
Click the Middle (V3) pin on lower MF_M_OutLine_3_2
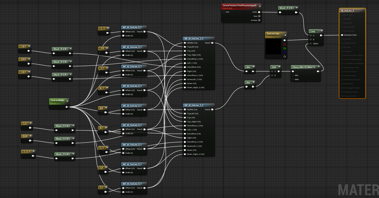(185, 110)
